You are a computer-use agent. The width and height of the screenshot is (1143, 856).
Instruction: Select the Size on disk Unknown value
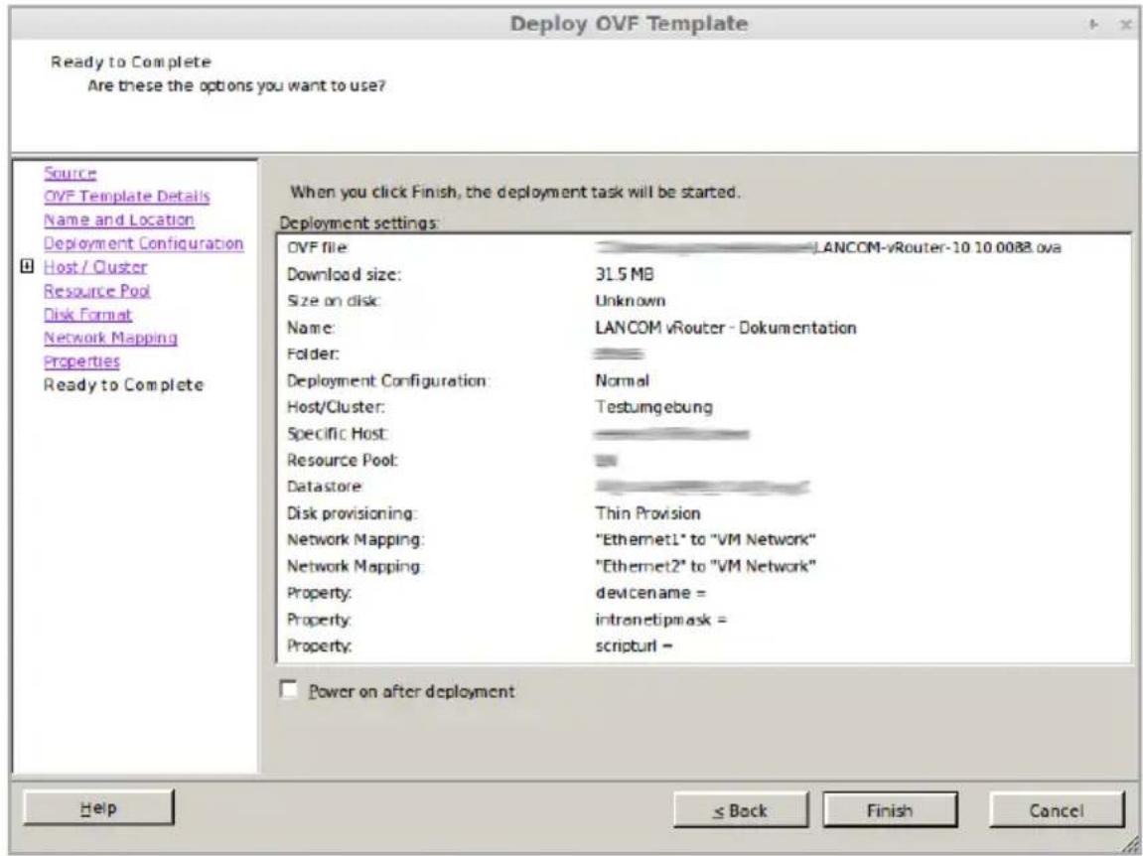tap(630, 301)
